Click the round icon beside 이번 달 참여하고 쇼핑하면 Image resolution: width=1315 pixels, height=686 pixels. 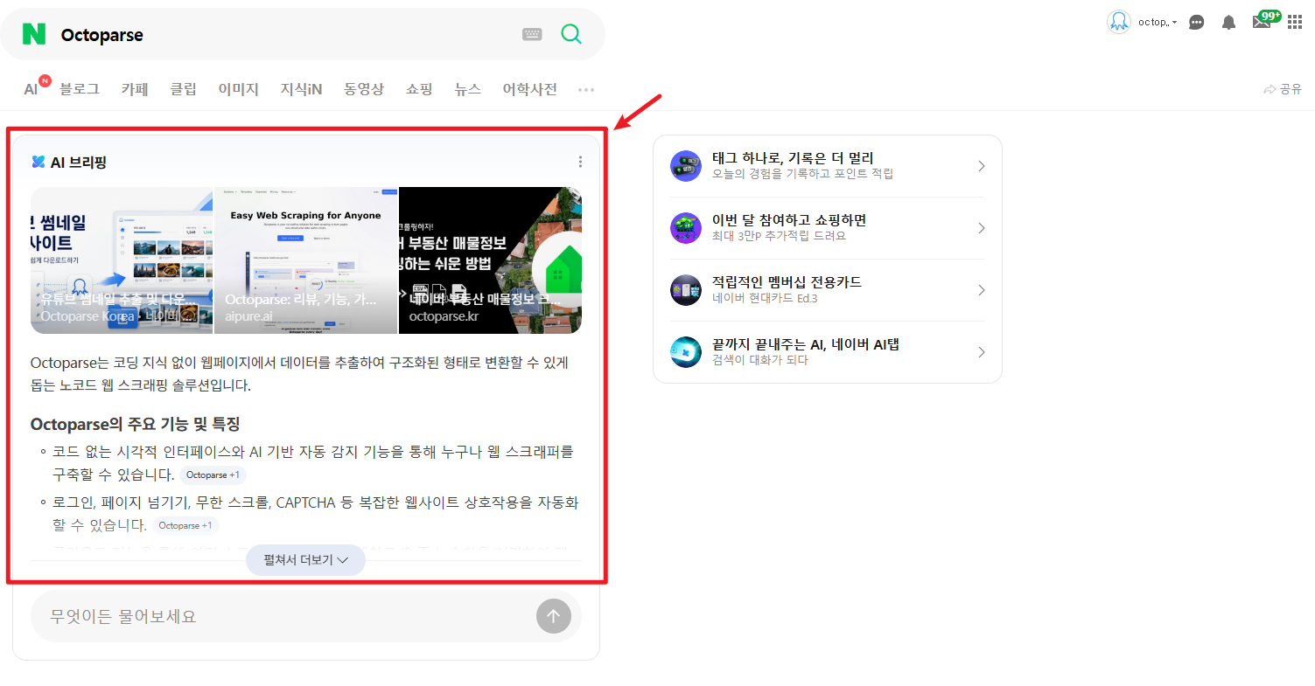pos(686,228)
